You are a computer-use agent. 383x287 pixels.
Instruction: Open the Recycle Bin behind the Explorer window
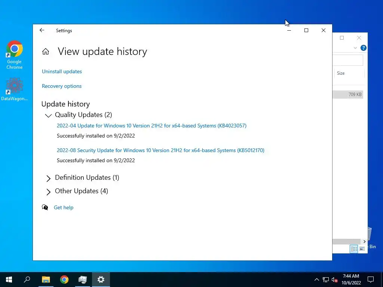372,238
